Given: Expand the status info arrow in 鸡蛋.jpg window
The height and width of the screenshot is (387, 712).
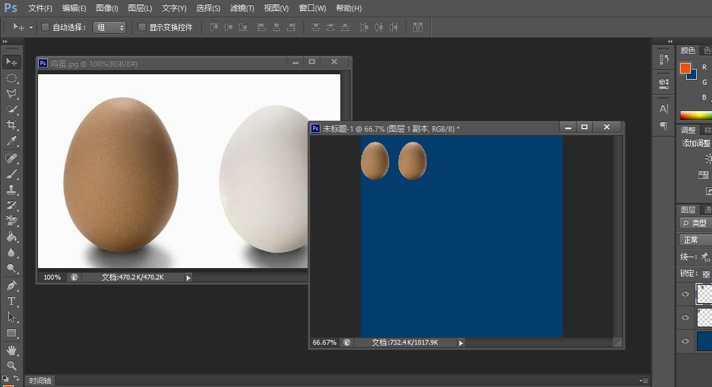Looking at the screenshot, I should [189, 277].
